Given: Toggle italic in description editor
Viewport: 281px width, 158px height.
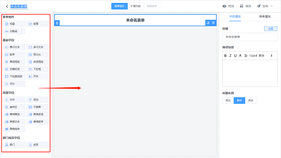Looking at the screenshot, I should (x=230, y=56).
